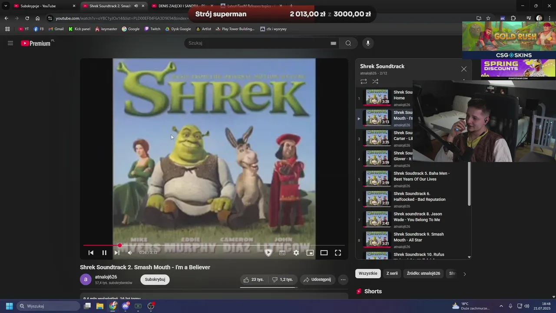Click first playlist thumbnail with 3:28 duration
Viewport: 556px width, 313px height.
(x=377, y=98)
